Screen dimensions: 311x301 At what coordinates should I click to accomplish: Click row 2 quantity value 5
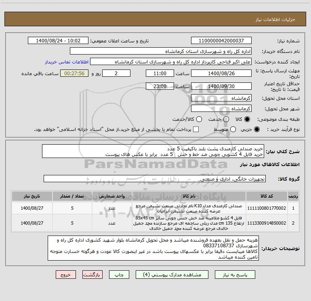pos(72,223)
